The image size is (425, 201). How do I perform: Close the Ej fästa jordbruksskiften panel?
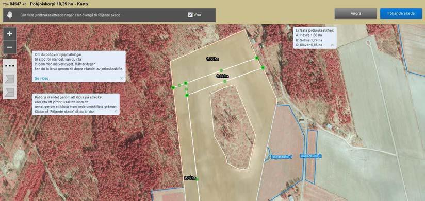(332, 45)
